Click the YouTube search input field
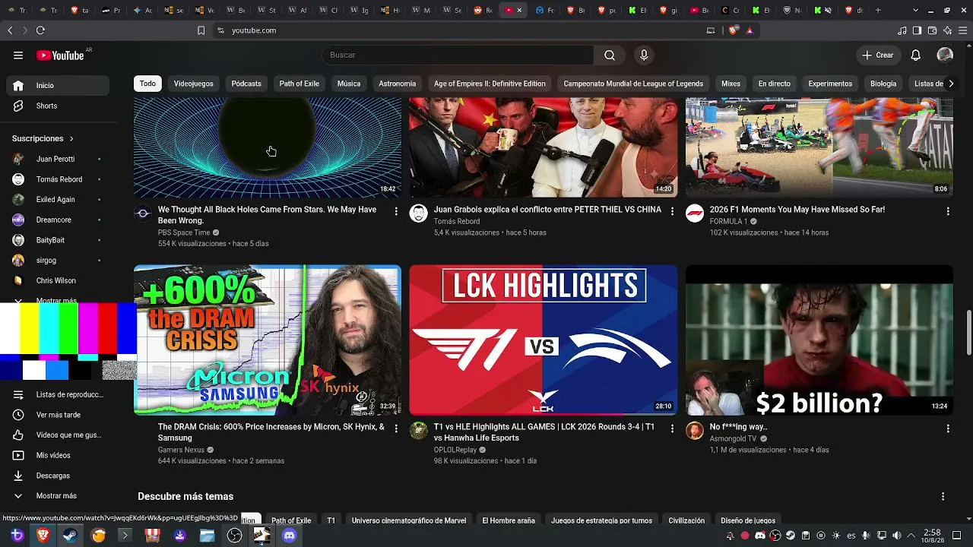This screenshot has width=973, height=547. (x=457, y=55)
